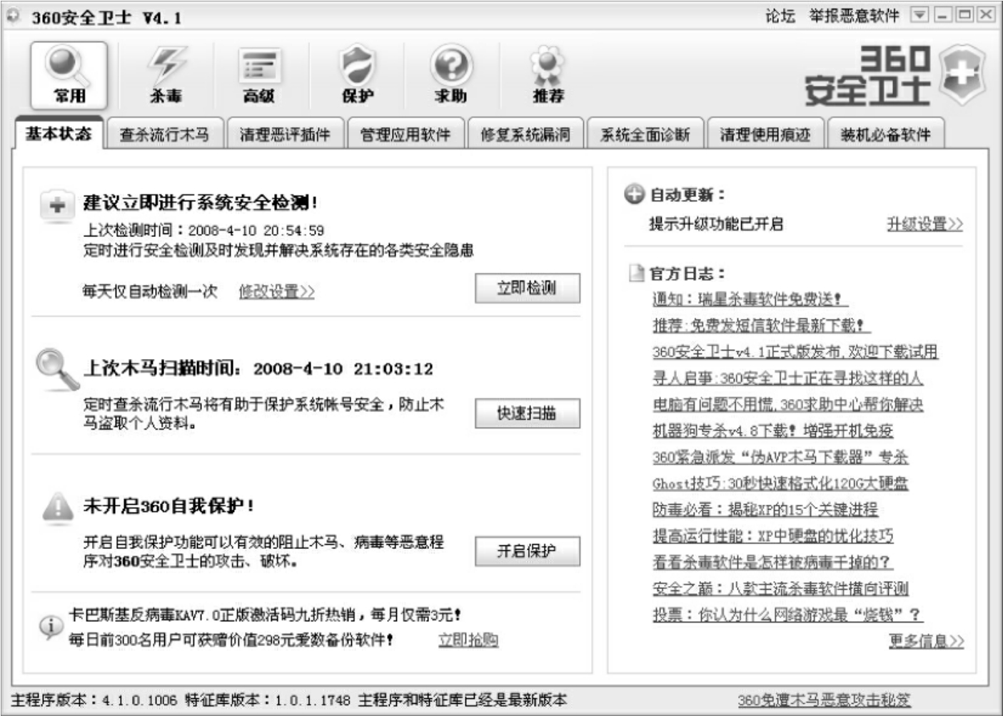Switch to the 基本状态 tab

(59, 133)
